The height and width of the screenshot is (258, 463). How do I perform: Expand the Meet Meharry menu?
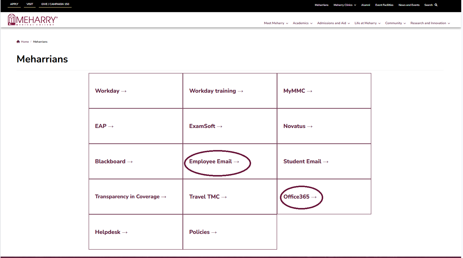[276, 23]
